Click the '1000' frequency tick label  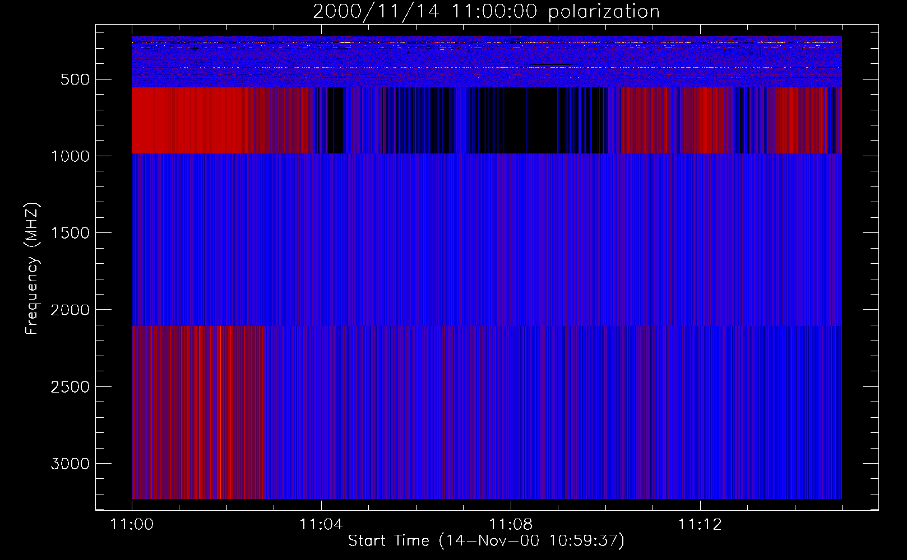click(70, 156)
